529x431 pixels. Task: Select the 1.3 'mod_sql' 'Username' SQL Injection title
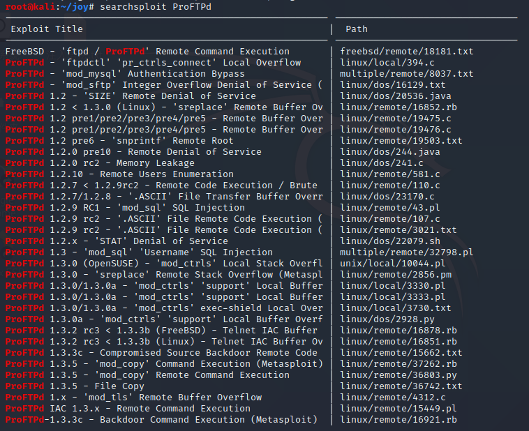click(139, 252)
